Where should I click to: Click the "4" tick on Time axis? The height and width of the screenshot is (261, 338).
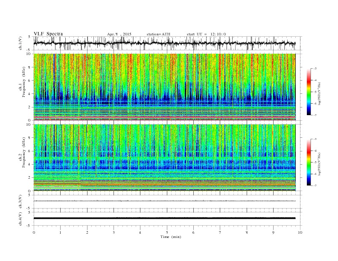(x=140, y=232)
